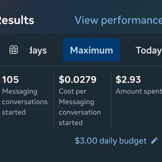The image size is (162, 162).
Task: Select the $2.93 amount value
Action: click(128, 79)
